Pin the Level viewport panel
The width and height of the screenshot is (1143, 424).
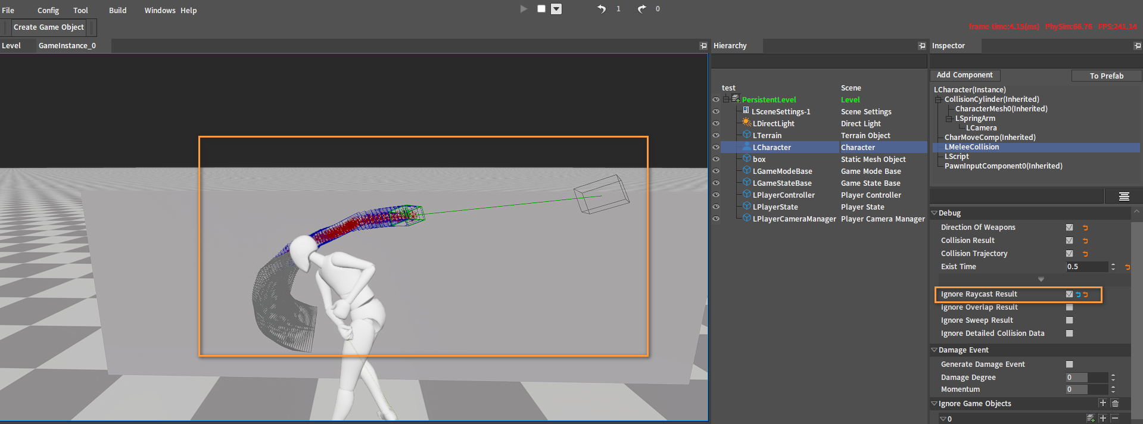(703, 46)
